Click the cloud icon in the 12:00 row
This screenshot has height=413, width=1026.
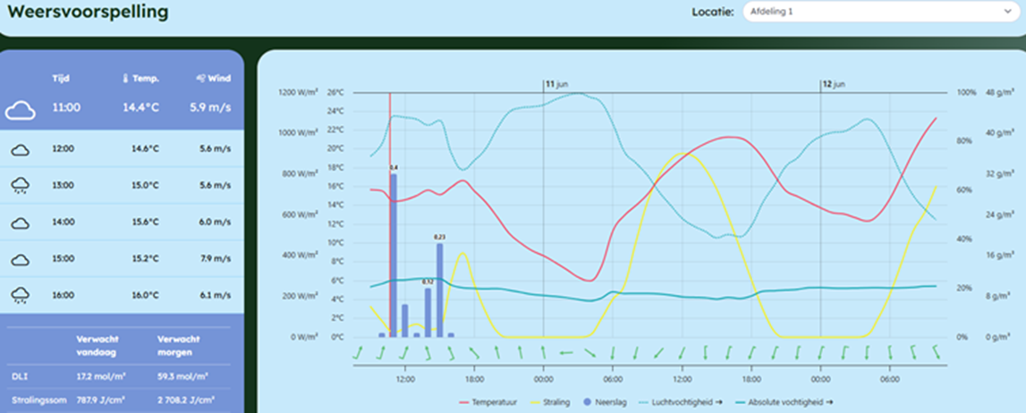coord(21,149)
